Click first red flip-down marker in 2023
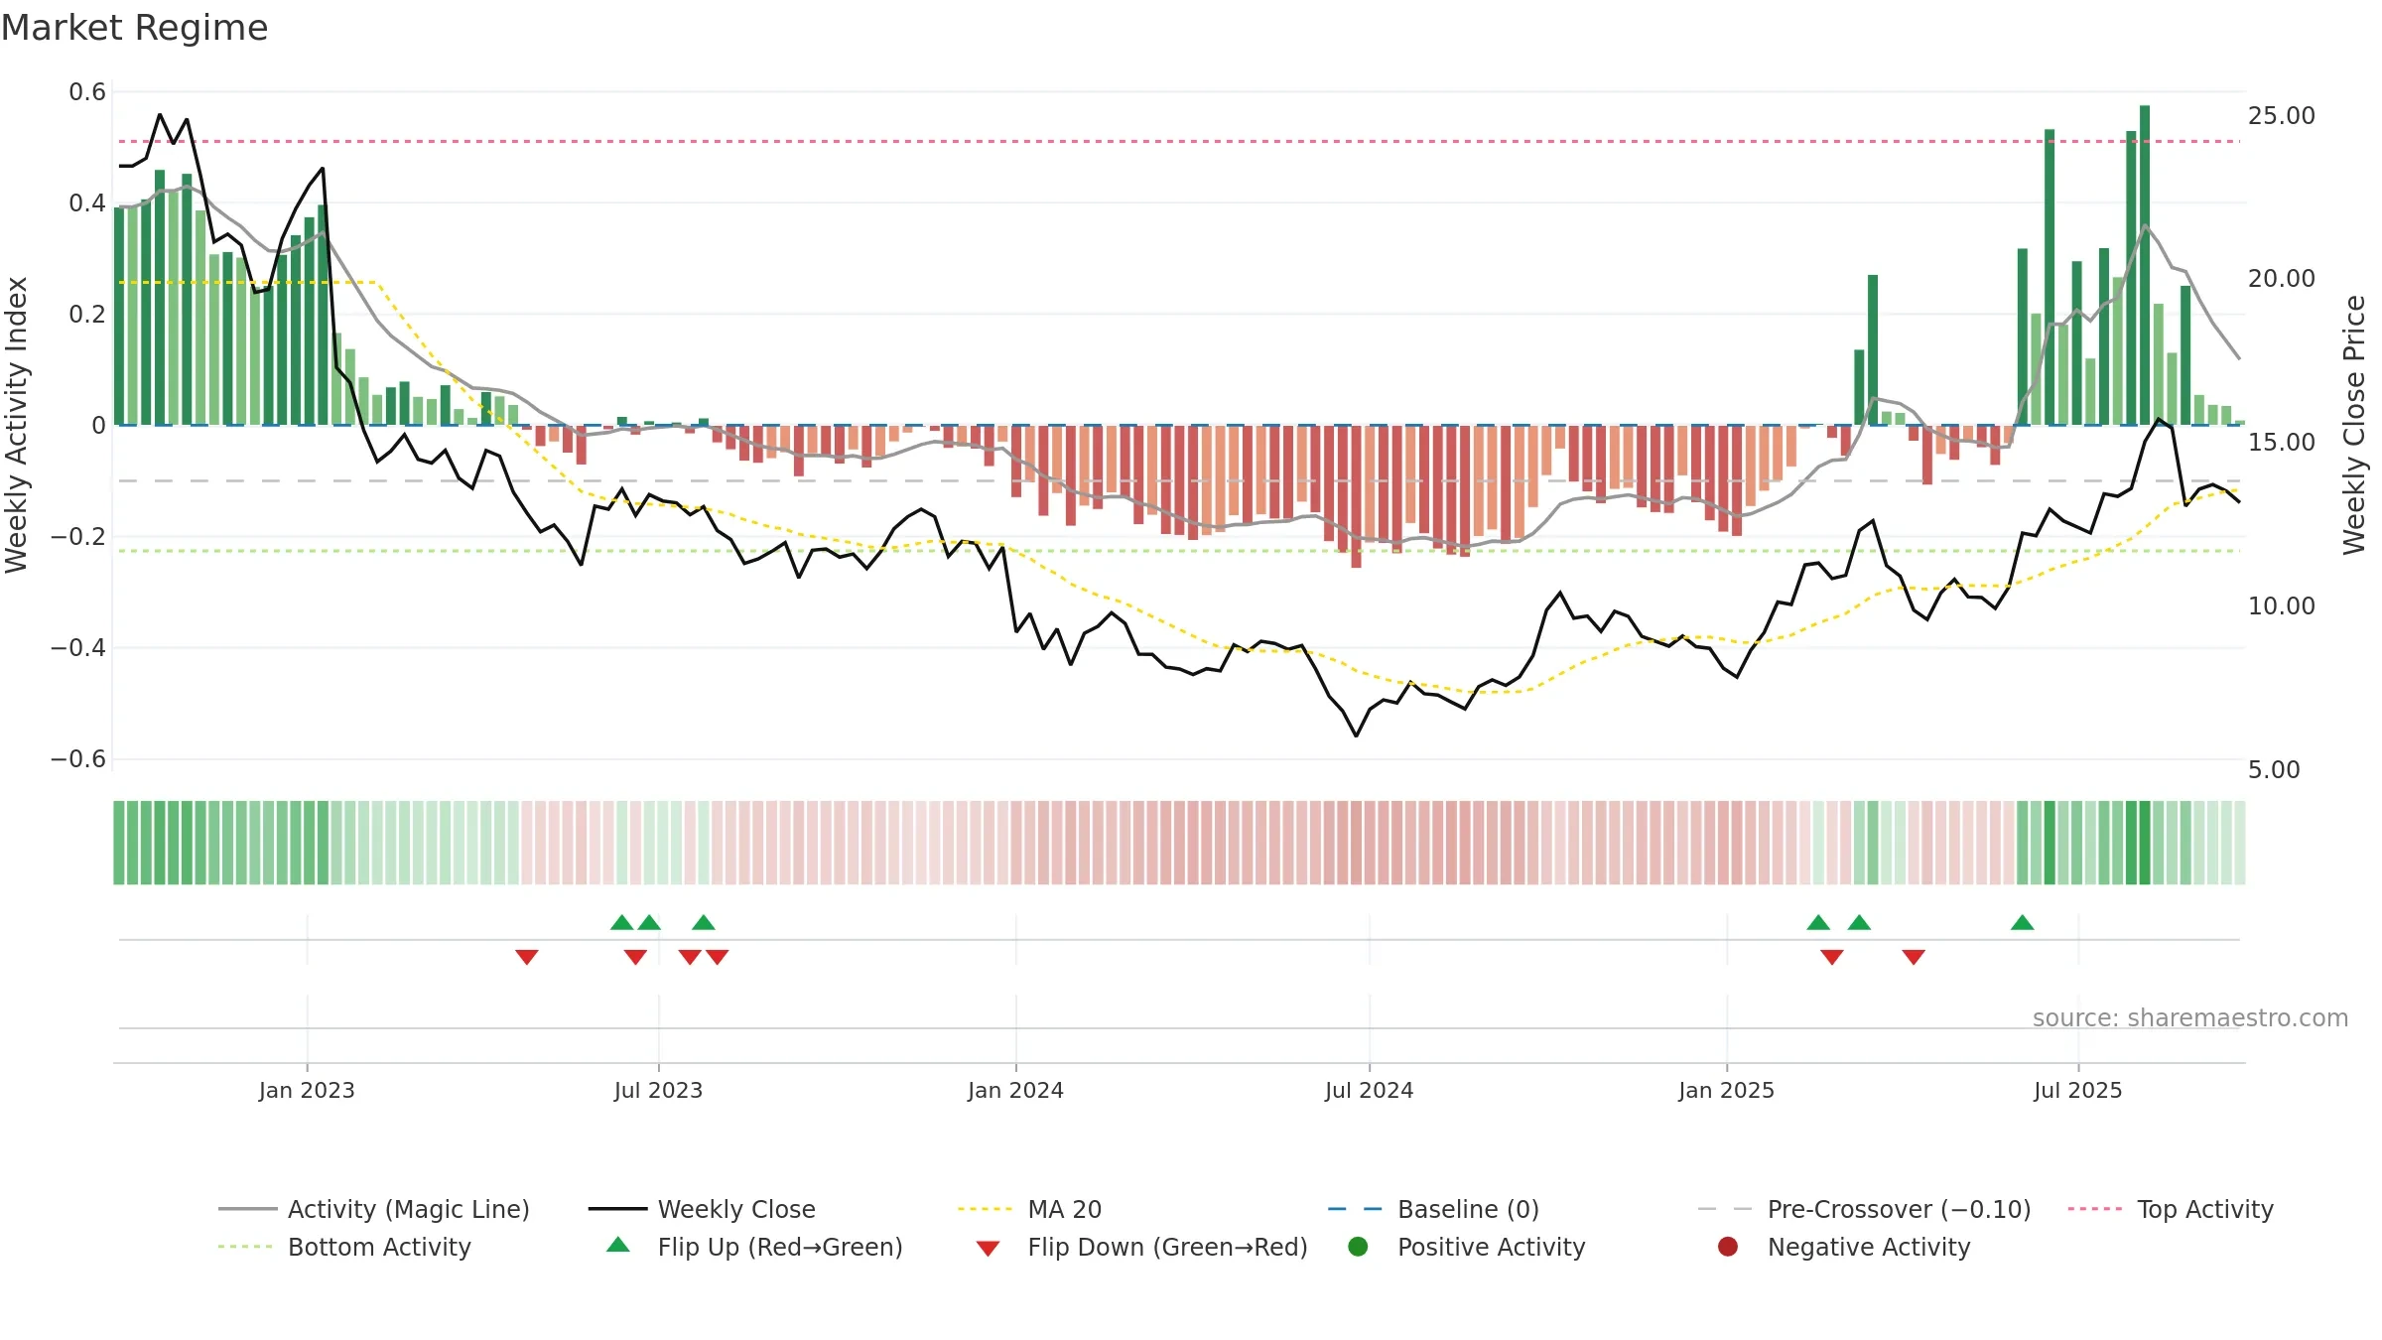 point(527,957)
